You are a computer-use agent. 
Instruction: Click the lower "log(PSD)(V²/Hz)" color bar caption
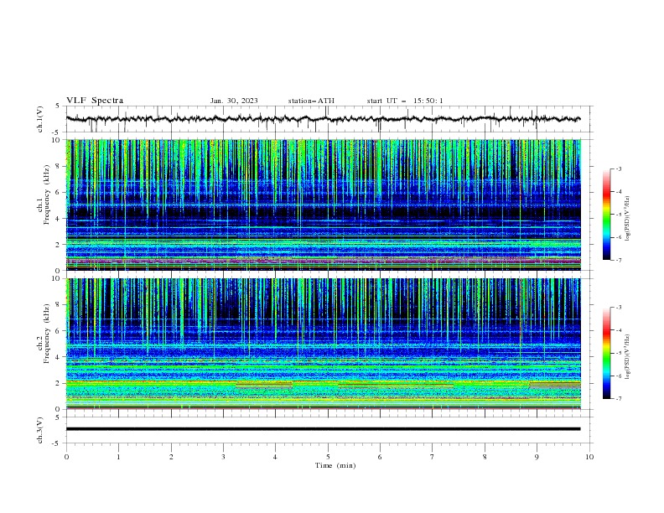click(628, 356)
